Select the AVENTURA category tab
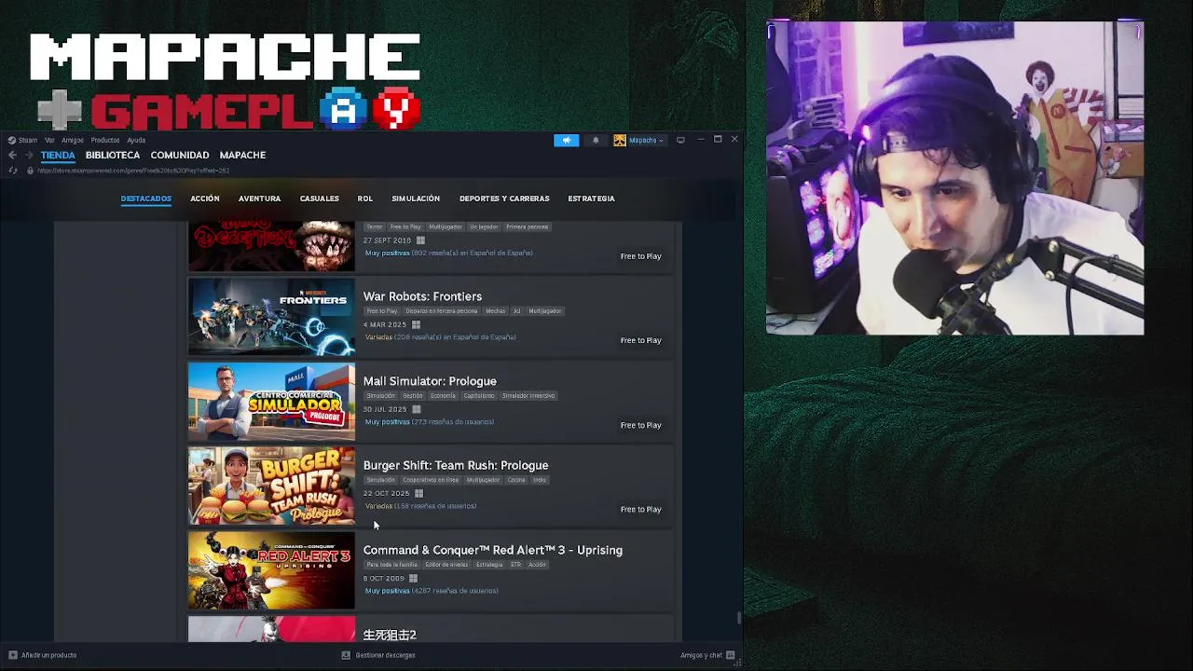This screenshot has height=671, width=1193. (x=259, y=199)
